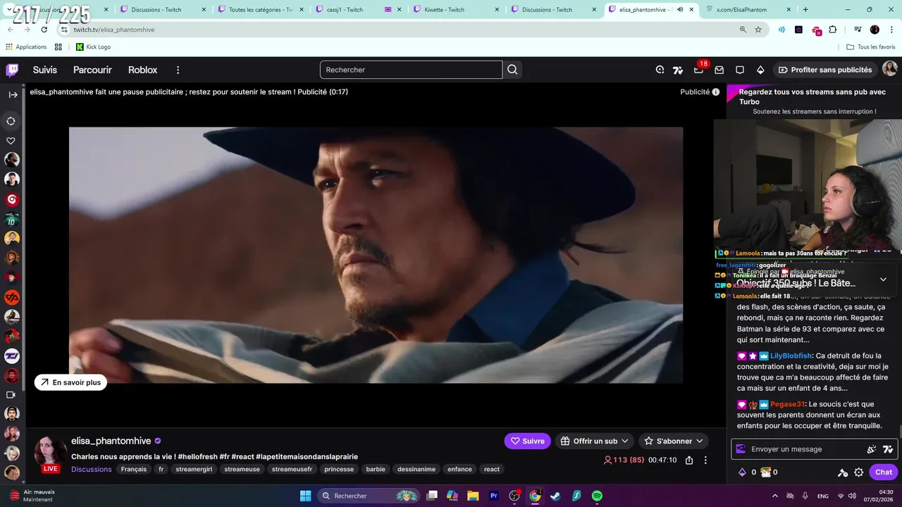The image size is (902, 507).
Task: Open the envelope Messages icon in the top bar
Action: (719, 70)
